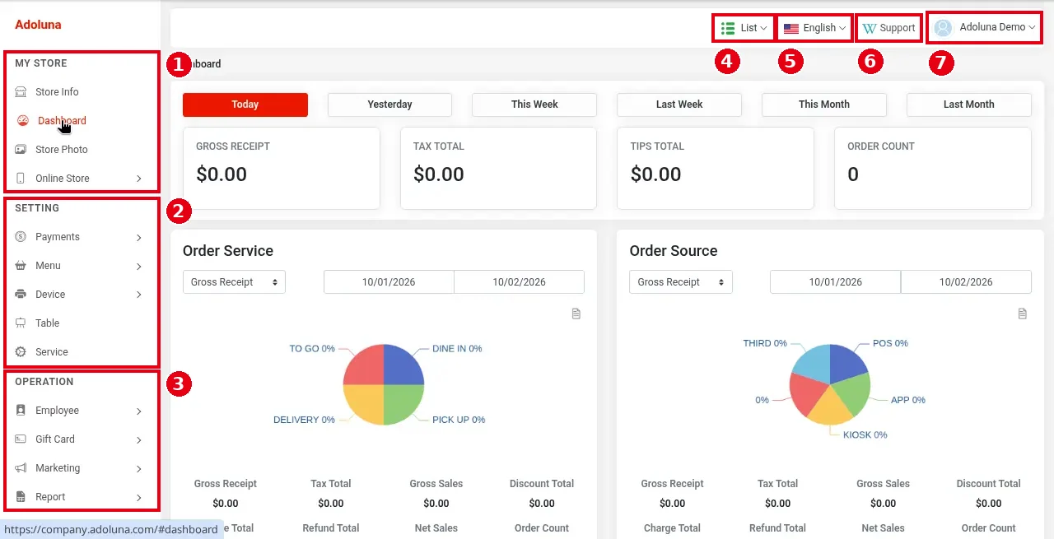Click the POS 0% chart label
This screenshot has height=539, width=1054.
[890, 343]
